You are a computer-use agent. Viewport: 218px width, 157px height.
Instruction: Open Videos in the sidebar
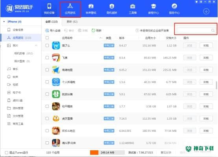tap(21, 85)
